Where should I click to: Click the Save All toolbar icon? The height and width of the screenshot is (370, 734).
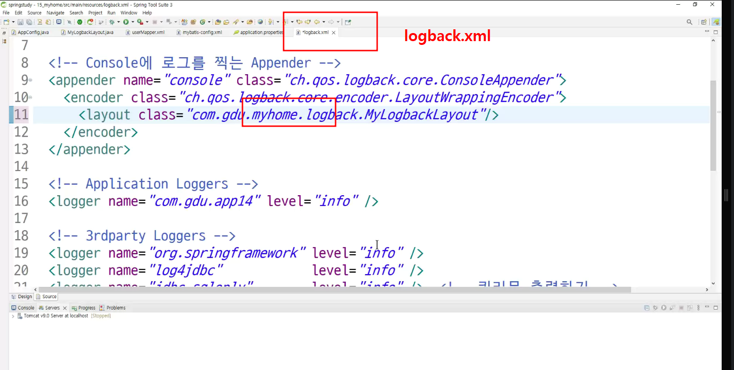[x=29, y=22]
